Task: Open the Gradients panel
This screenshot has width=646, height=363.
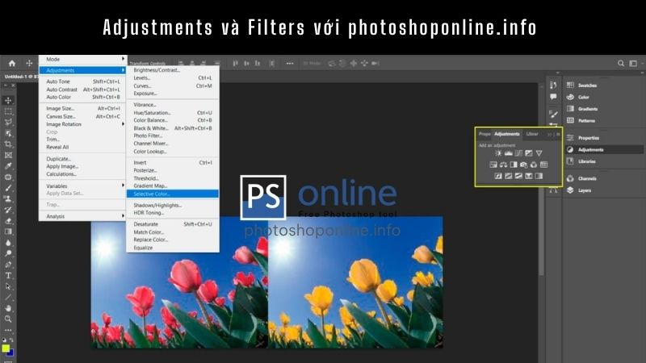Action: tap(582, 109)
